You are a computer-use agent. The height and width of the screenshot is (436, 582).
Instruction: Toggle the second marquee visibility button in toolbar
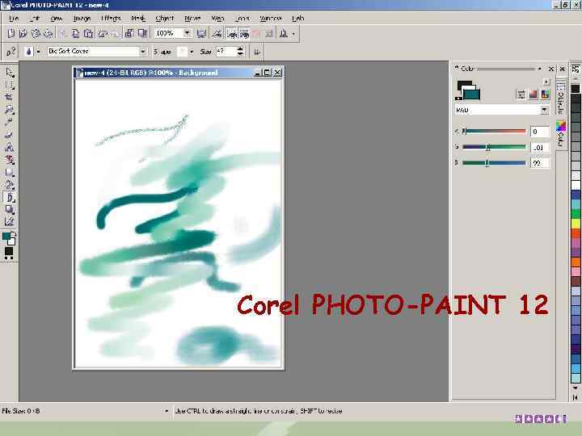(244, 34)
